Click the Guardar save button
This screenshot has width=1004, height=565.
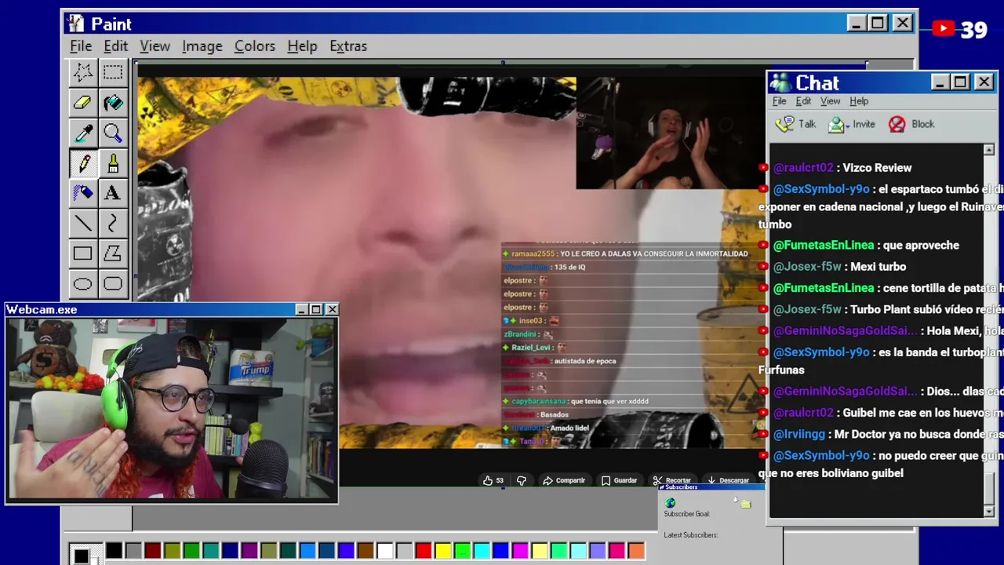point(619,480)
